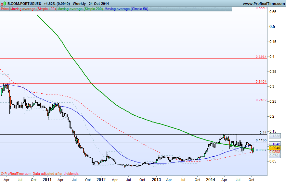Click the candlestick chart icon in title bar

[4, 4]
